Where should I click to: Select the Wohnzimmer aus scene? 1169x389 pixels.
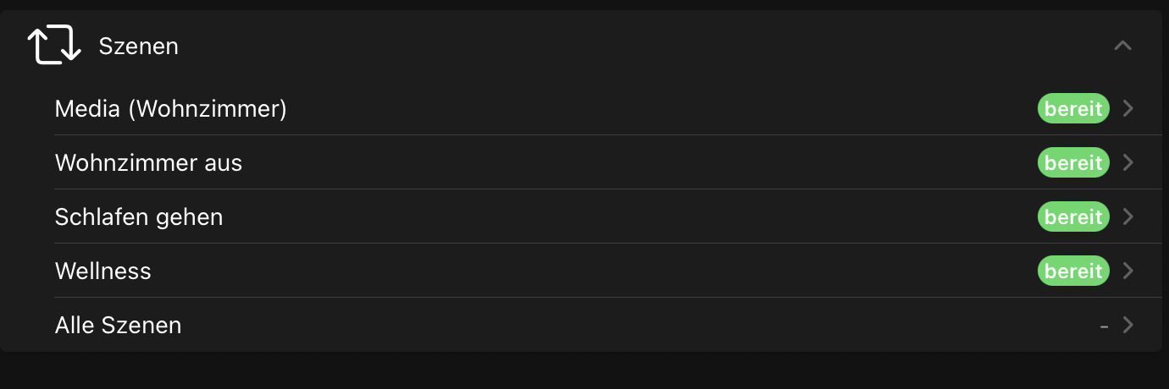coord(148,163)
